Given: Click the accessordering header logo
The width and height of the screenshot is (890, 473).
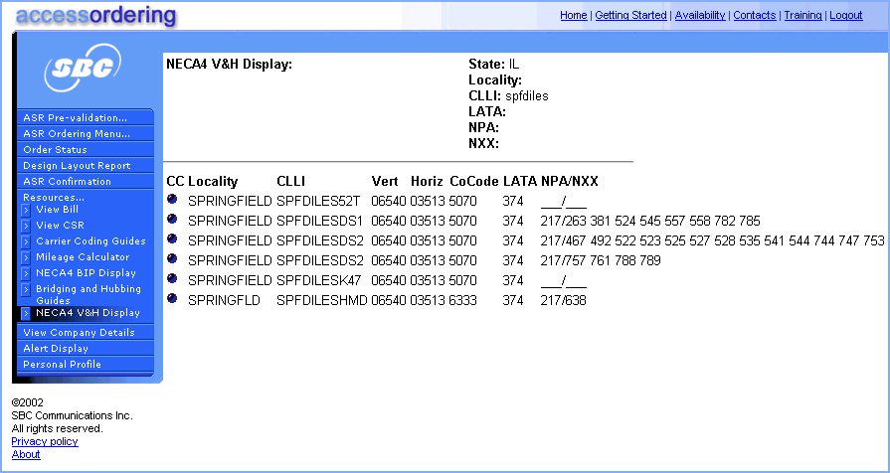Looking at the screenshot, I should click(95, 16).
